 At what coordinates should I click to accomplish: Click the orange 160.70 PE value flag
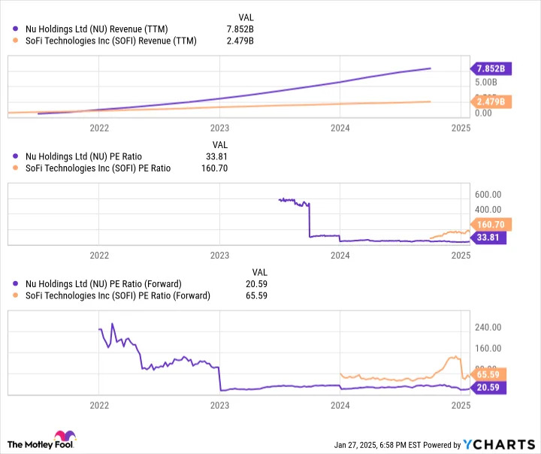click(491, 225)
